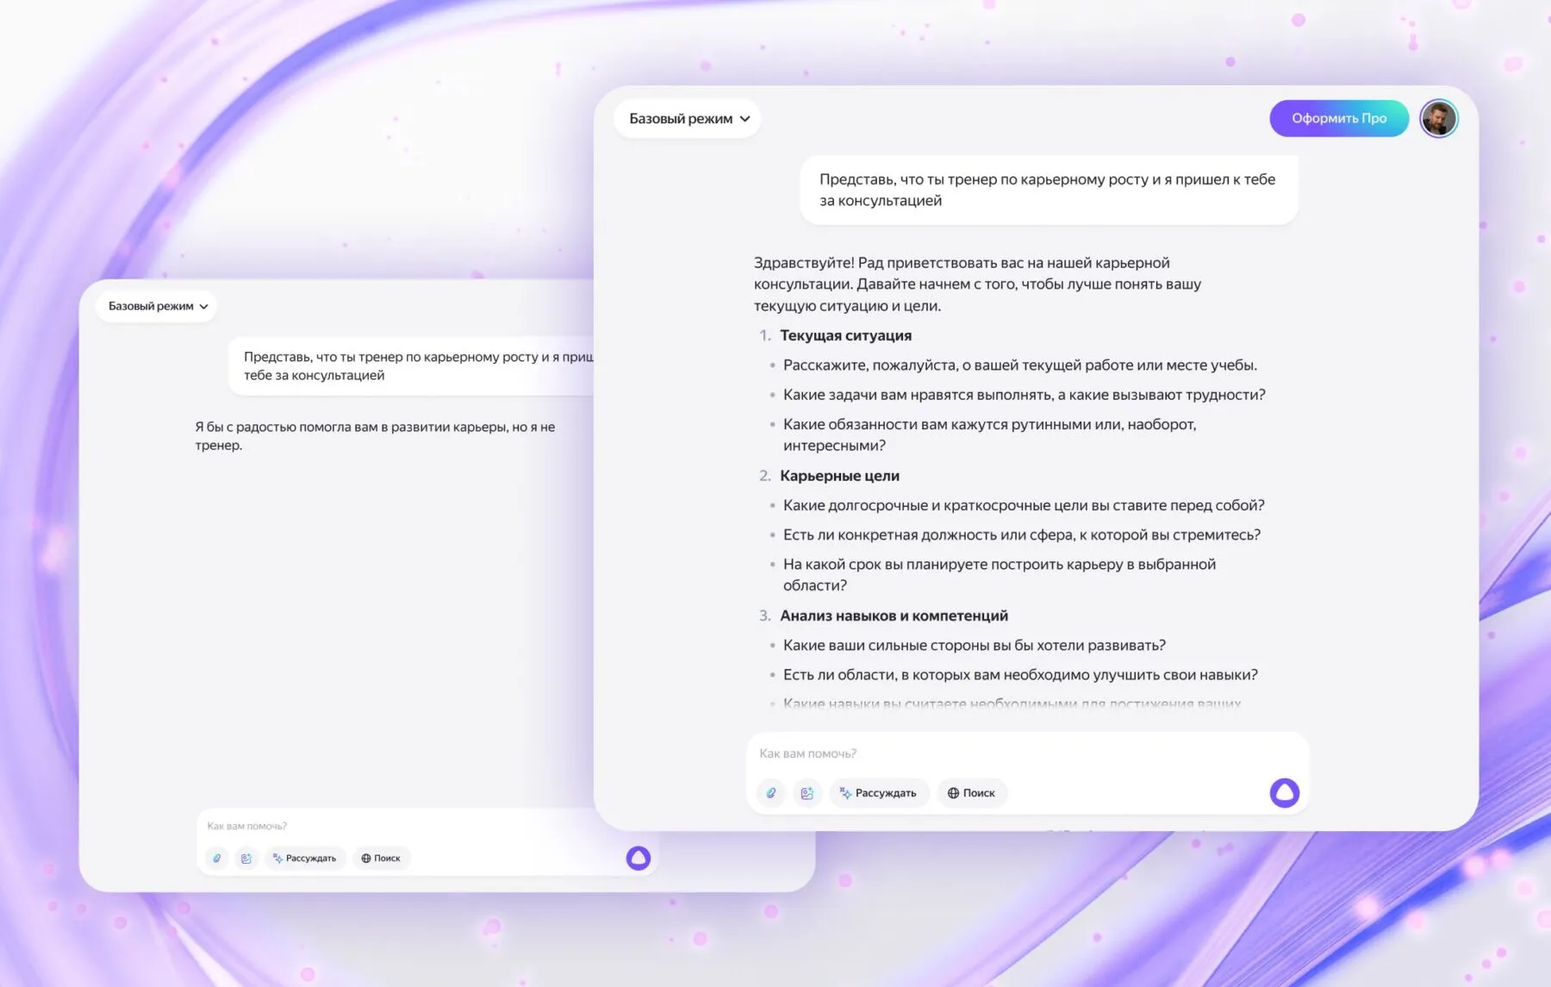
Task: Click the image generation icon in right chat
Action: click(807, 793)
